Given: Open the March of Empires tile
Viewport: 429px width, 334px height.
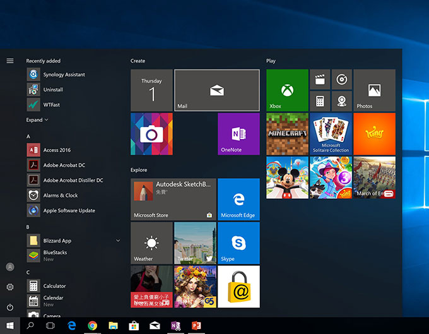Looking at the screenshot, I should 375,177.
